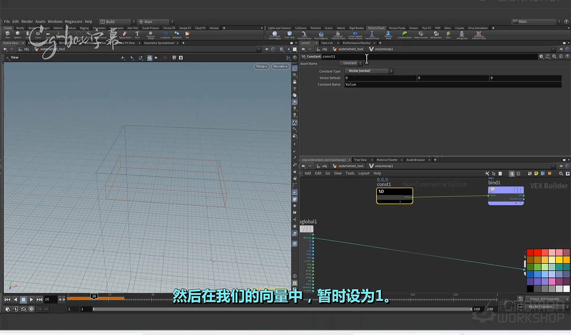The width and height of the screenshot is (571, 335).
Task: Open the search icon in the VEX Builder toolbar
Action: 561,174
